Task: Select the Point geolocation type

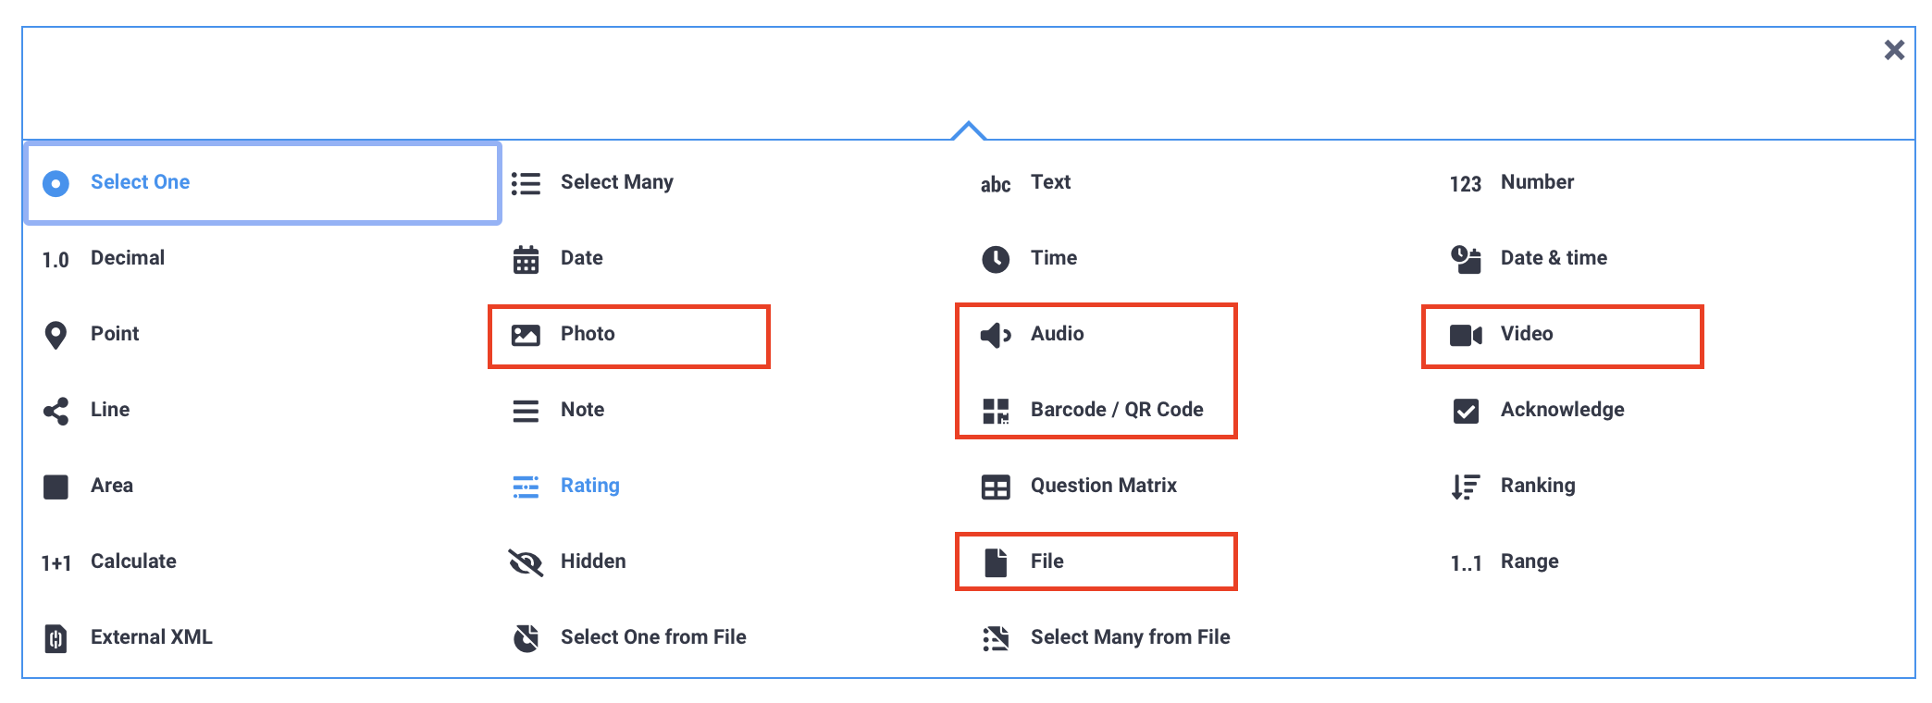Action: (115, 334)
